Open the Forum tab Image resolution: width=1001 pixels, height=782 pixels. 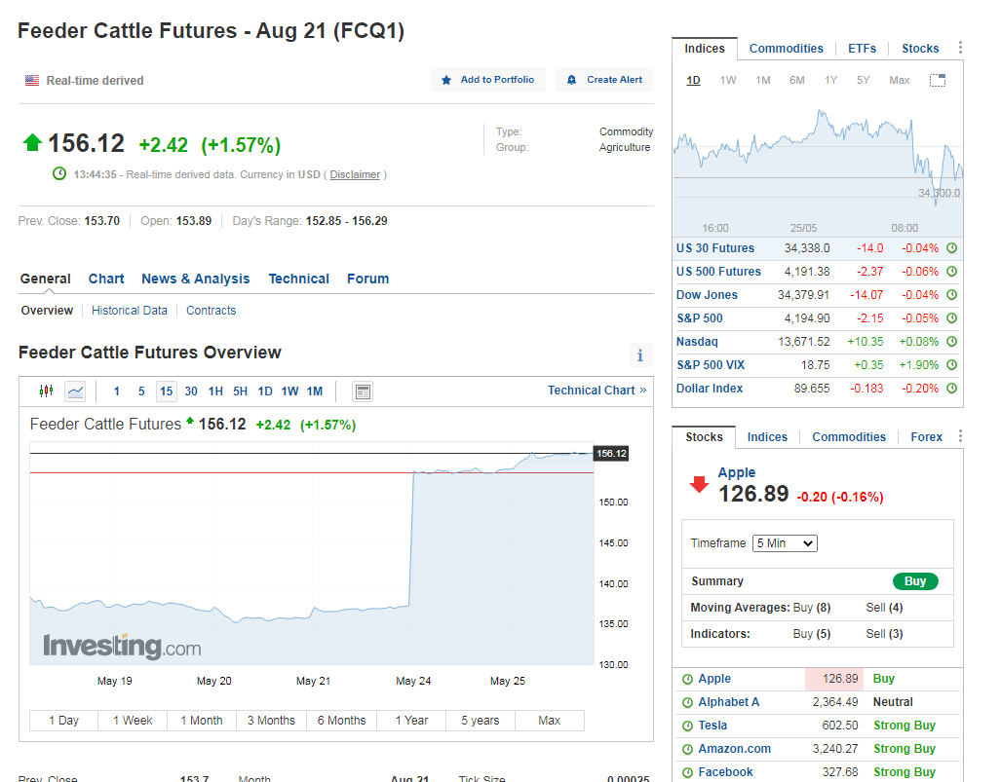pos(367,279)
